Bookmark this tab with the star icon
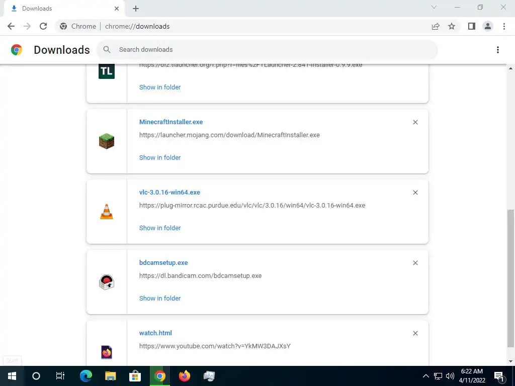The image size is (515, 386). [452, 26]
